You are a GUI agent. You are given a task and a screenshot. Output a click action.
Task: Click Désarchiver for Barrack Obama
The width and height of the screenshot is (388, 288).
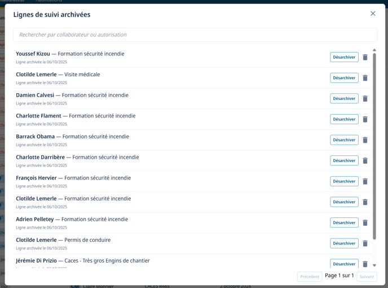344,140
